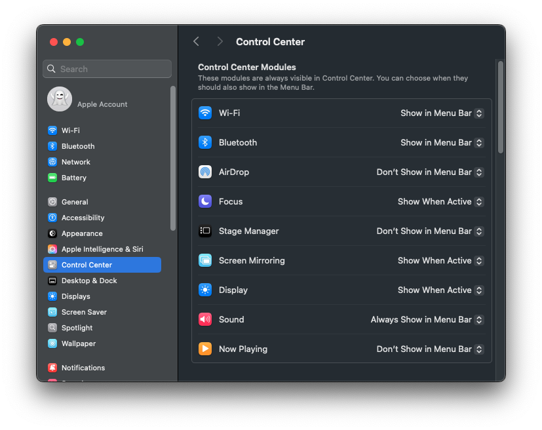This screenshot has width=542, height=430.
Task: Open Stage Manager menu bar dropdown
Action: 430,231
